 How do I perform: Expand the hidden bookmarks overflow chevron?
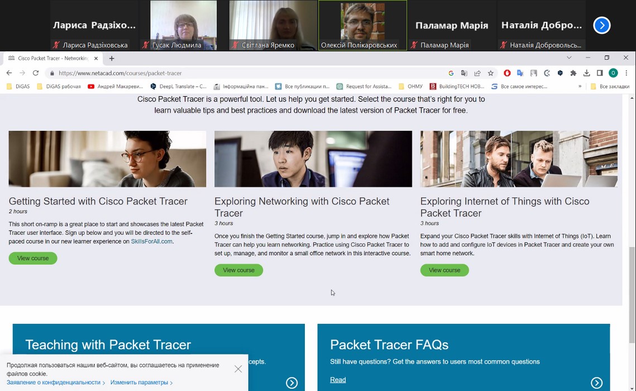tap(580, 87)
